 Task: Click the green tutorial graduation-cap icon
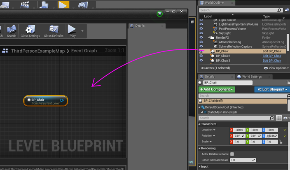(159, 14)
